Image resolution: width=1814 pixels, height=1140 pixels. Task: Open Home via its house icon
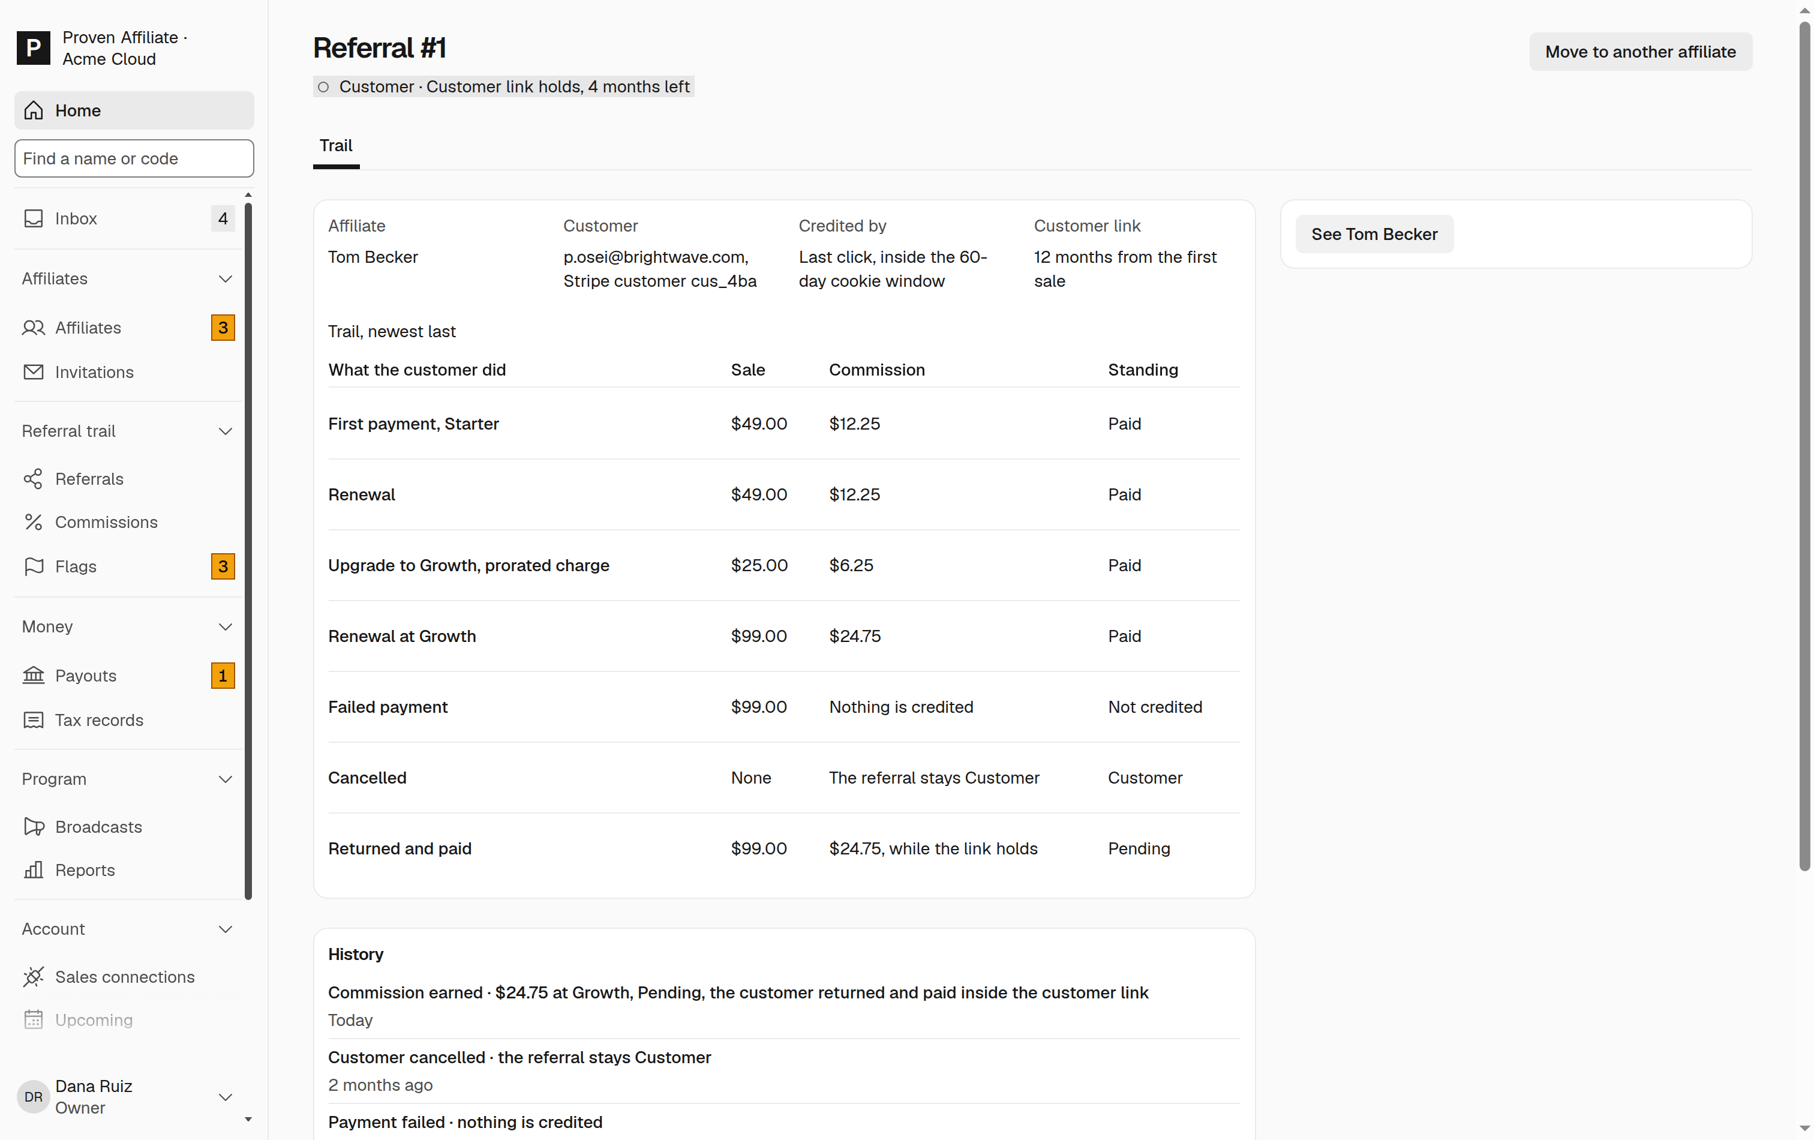[33, 111]
